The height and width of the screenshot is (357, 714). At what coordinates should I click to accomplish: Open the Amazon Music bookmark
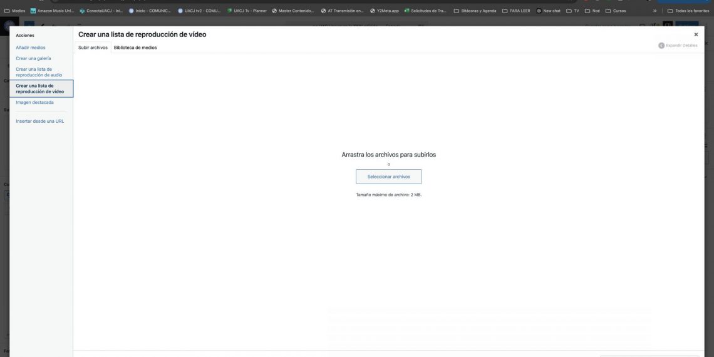[x=52, y=11]
